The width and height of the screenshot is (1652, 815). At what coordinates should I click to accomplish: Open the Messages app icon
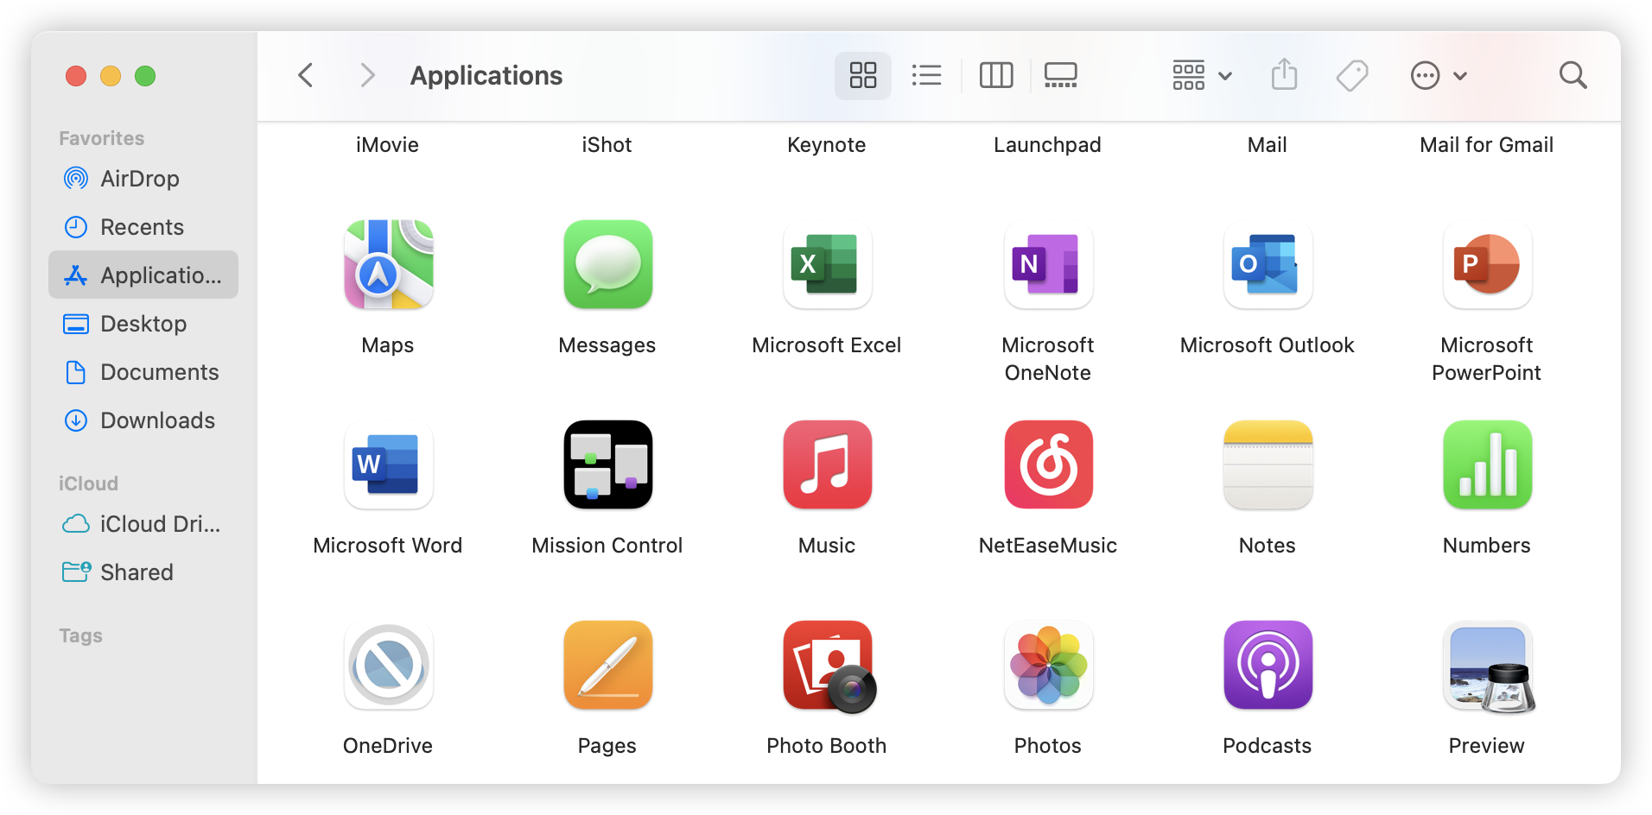(607, 264)
